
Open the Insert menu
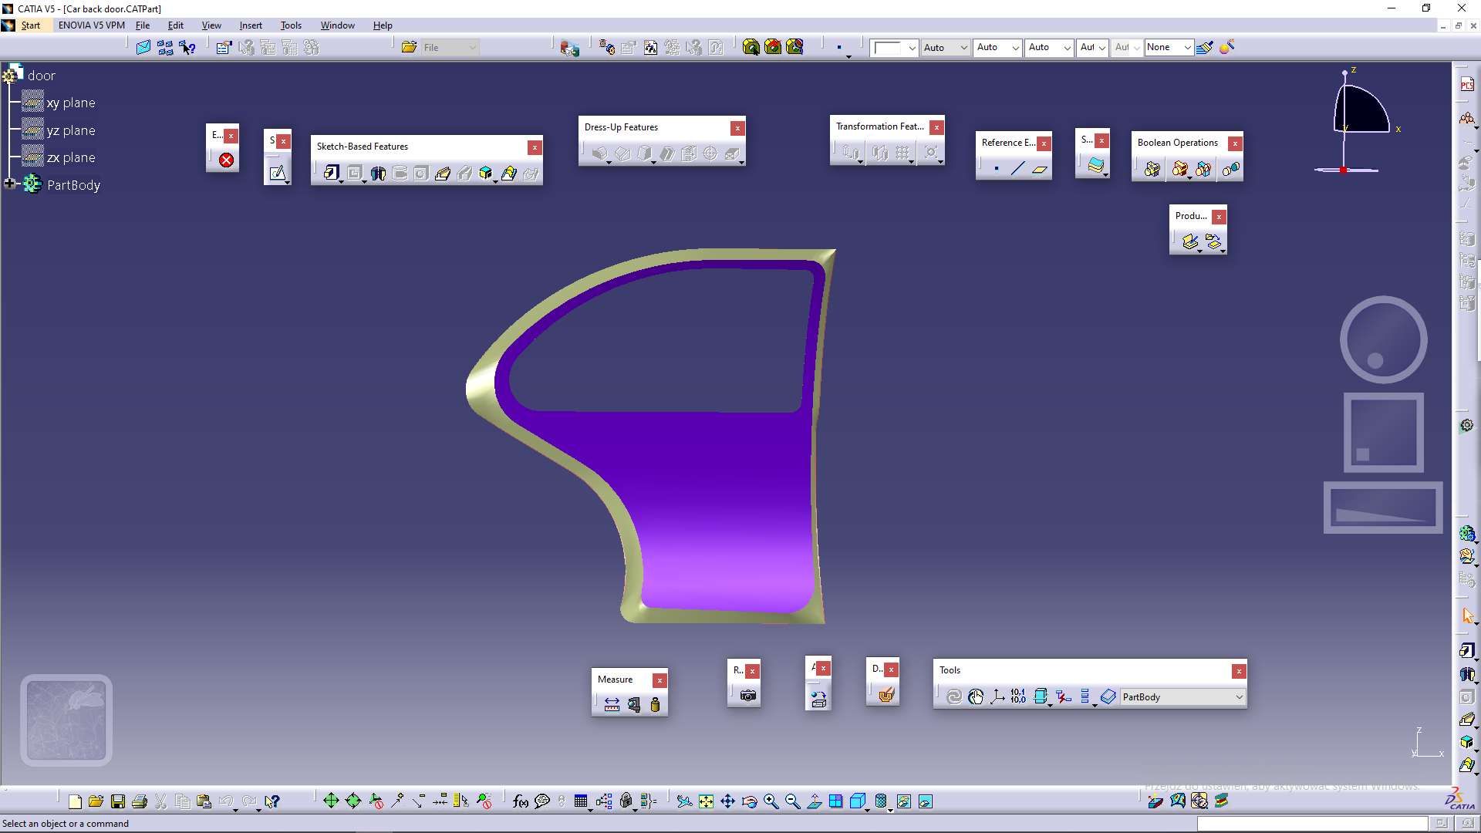pyautogui.click(x=250, y=25)
